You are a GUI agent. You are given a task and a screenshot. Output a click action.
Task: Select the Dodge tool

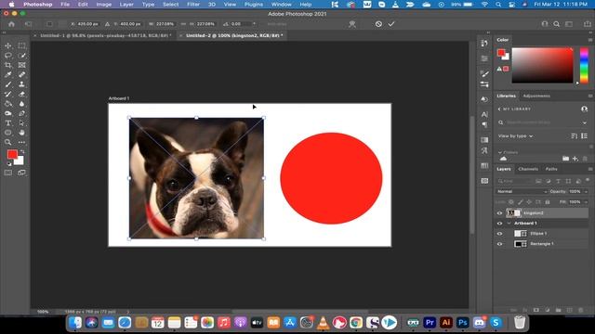(x=8, y=113)
